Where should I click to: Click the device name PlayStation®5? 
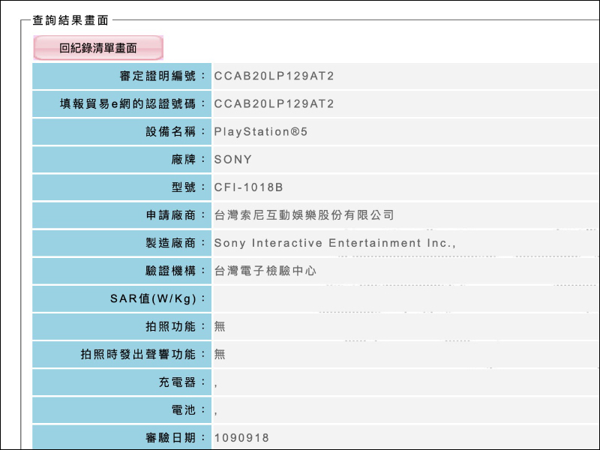(x=260, y=132)
